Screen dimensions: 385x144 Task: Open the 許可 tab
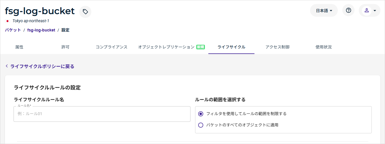(65, 47)
